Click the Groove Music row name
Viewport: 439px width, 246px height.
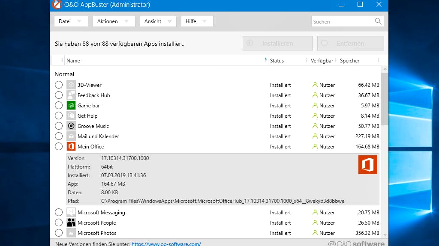coord(93,126)
